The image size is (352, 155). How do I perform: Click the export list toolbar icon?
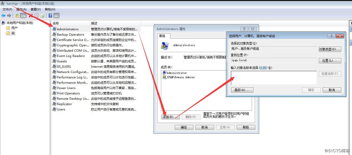point(43,16)
